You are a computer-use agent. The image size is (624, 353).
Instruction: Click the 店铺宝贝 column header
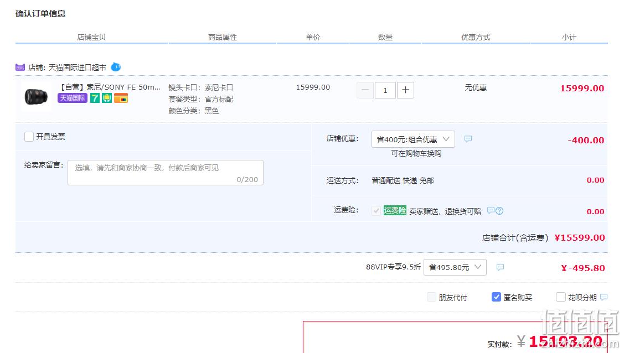click(91, 37)
